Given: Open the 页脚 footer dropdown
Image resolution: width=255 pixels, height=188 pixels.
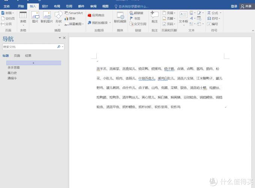Looking at the screenshot, I should (x=169, y=18).
